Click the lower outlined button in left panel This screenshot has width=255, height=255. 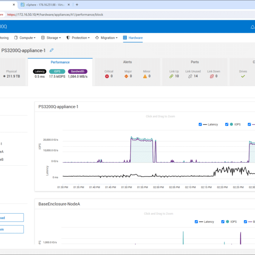12,229
